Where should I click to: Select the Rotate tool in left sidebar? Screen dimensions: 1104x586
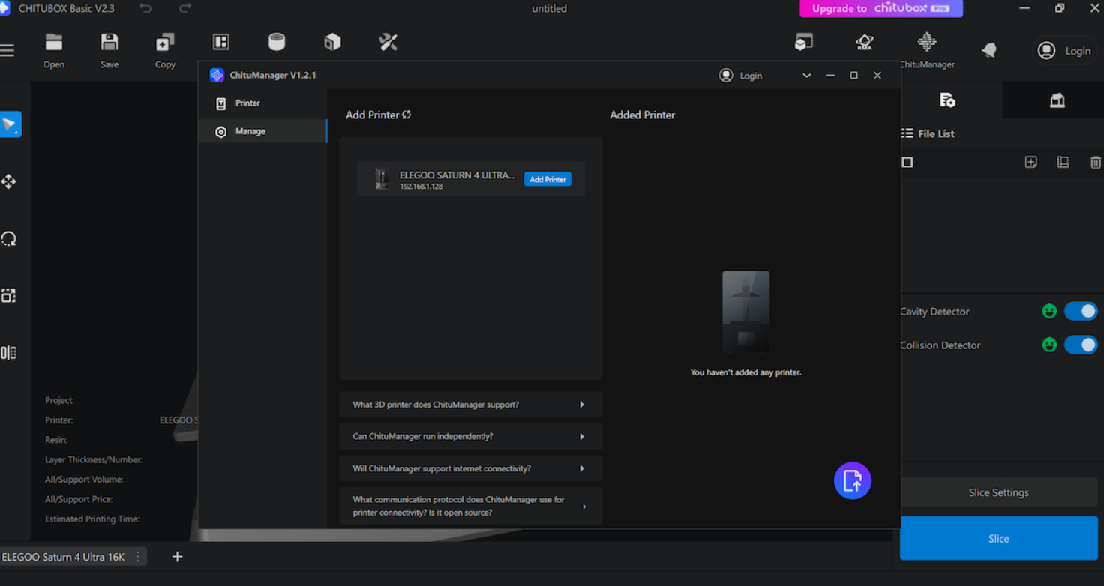pos(9,239)
